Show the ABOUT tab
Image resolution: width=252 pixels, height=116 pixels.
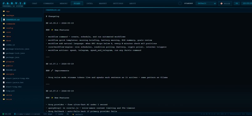coord(133,3)
